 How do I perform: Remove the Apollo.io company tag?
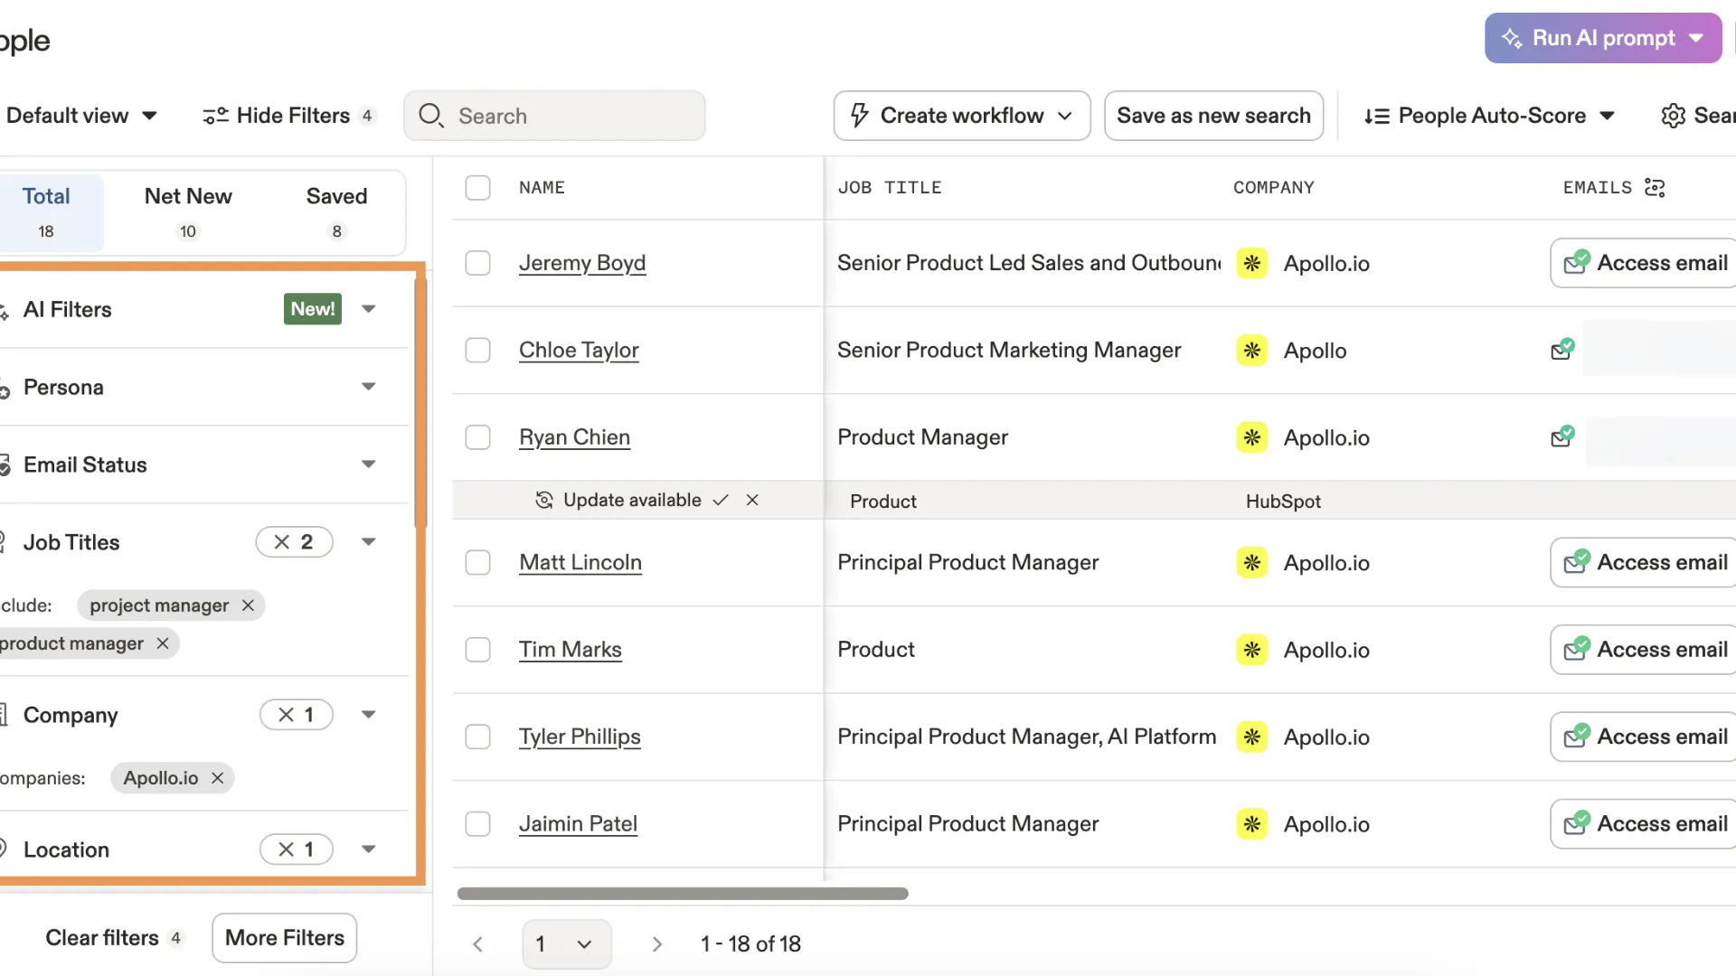tap(217, 778)
